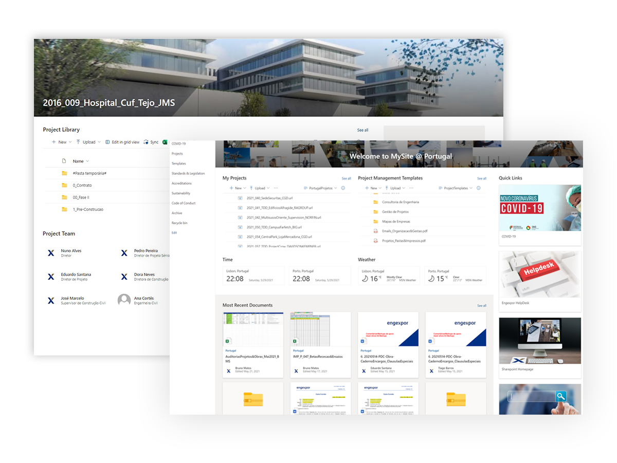Screen dimensions: 617x463
Task: Click the Projetos_Pastas&Impressos.pdf file icon
Action: click(376, 241)
